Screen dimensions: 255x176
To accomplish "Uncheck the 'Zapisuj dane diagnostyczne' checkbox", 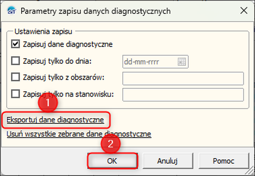I will tap(16, 44).
